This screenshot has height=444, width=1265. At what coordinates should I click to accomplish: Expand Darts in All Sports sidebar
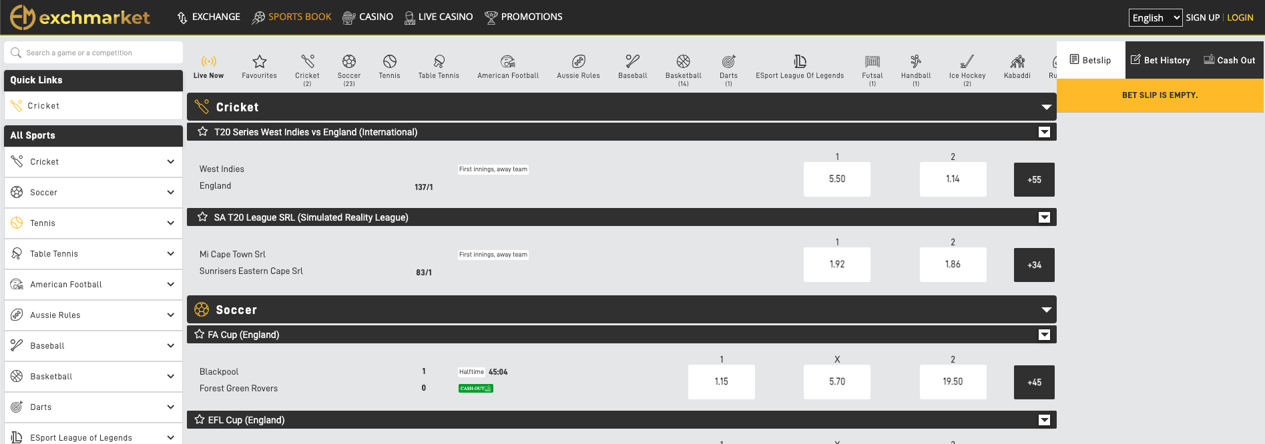(x=171, y=407)
